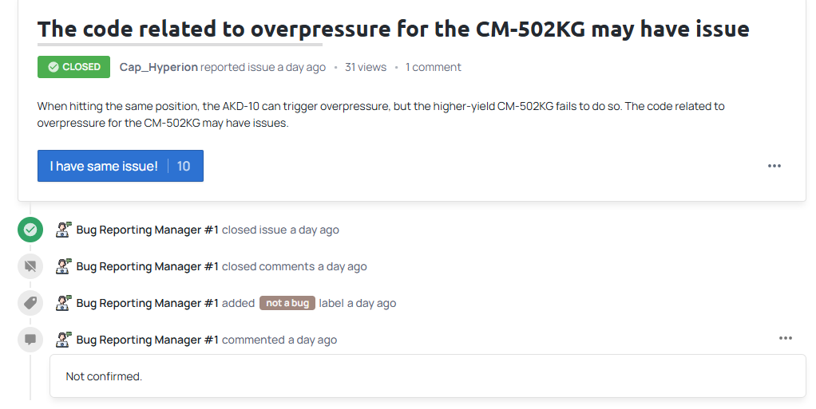The width and height of the screenshot is (816, 409).
Task: Click the 'I have same issue!' button
Action: pyautogui.click(x=121, y=166)
